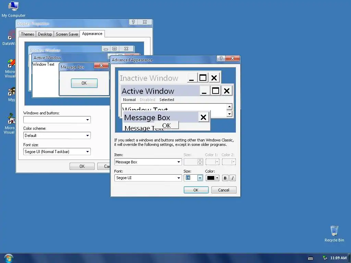Open the Font dropdown showing Segoe UI
The height and width of the screenshot is (263, 351).
pos(148,178)
